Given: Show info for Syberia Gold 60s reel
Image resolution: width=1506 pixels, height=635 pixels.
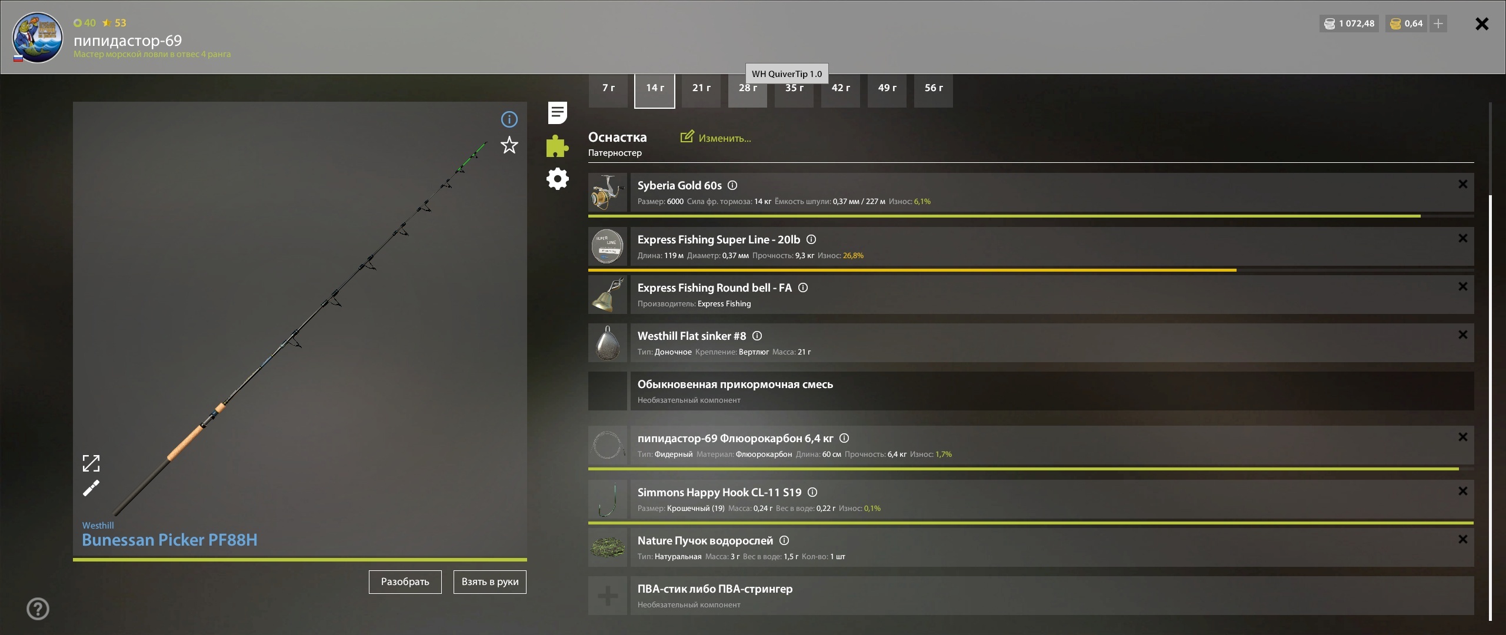Looking at the screenshot, I should click(x=732, y=185).
